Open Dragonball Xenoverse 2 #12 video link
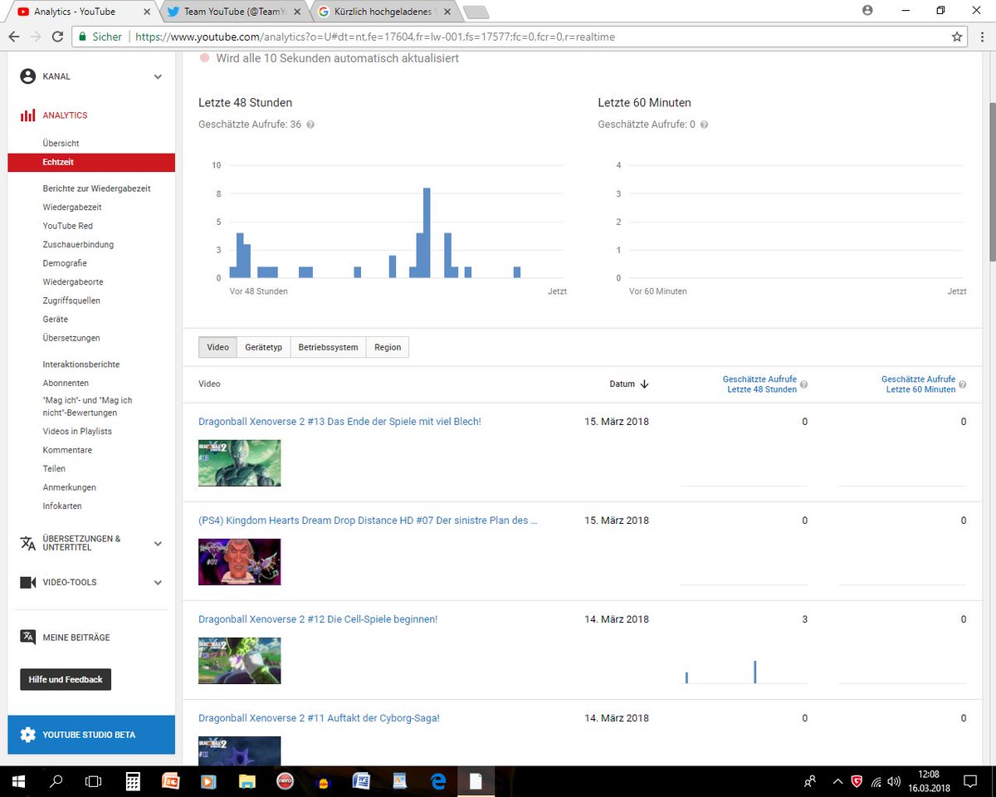 pyautogui.click(x=318, y=619)
